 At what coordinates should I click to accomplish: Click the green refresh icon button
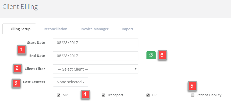151,55
